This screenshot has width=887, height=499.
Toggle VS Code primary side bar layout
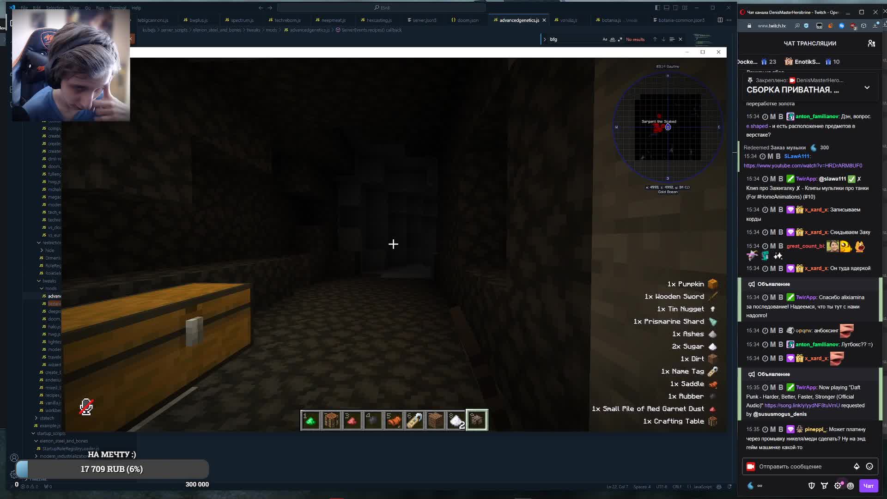pyautogui.click(x=657, y=7)
